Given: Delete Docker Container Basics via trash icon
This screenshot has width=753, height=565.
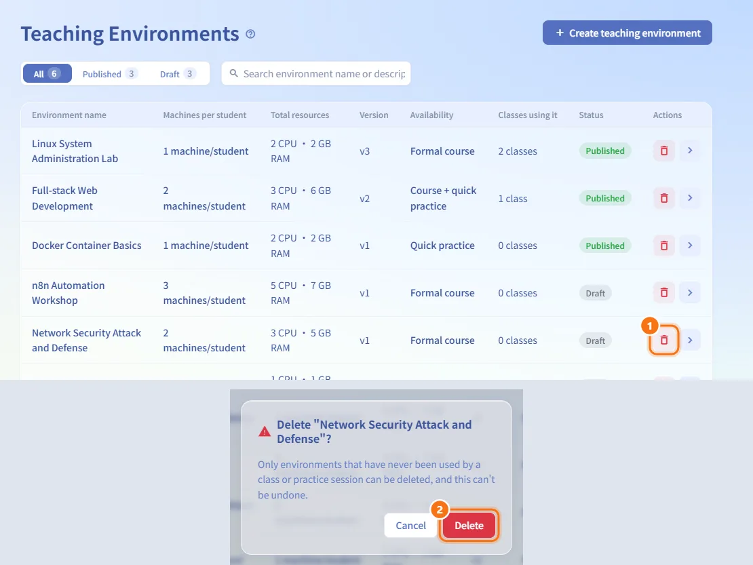Looking at the screenshot, I should (664, 246).
